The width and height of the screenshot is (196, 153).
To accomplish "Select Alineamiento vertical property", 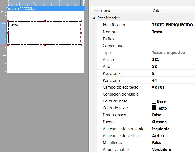I will (146, 135).
